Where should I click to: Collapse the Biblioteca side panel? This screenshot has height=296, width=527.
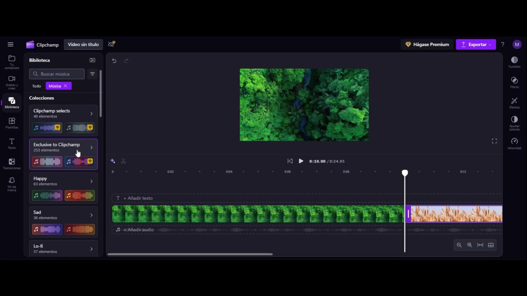pos(92,60)
